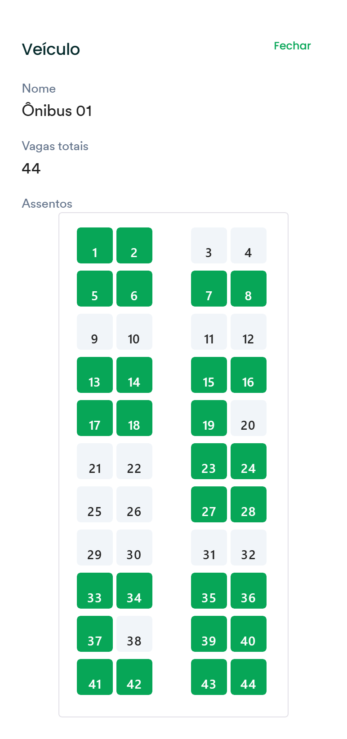Screen dimensions: 347x739
Task: Click green seat number 8
Action: tap(249, 289)
